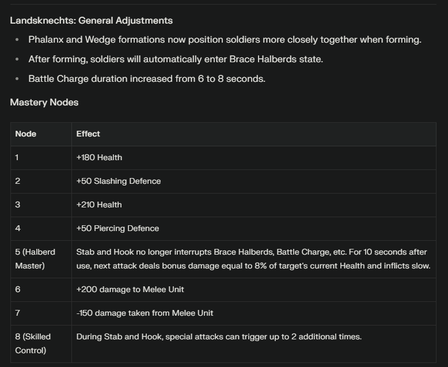Select the 8 (Skilled Control) node cell
The image size is (448, 367).
(41, 344)
